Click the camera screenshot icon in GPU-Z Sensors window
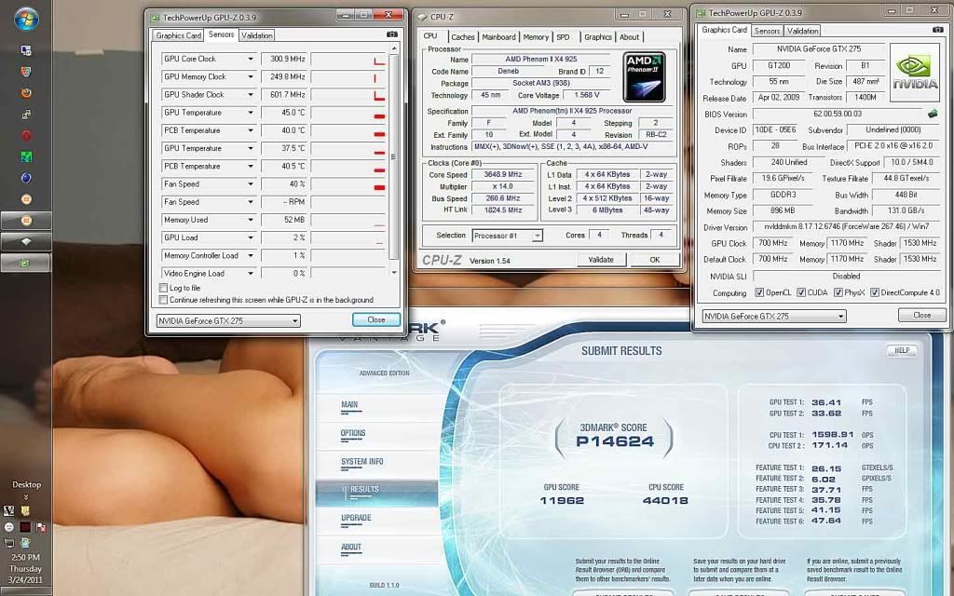This screenshot has height=596, width=954. (392, 34)
